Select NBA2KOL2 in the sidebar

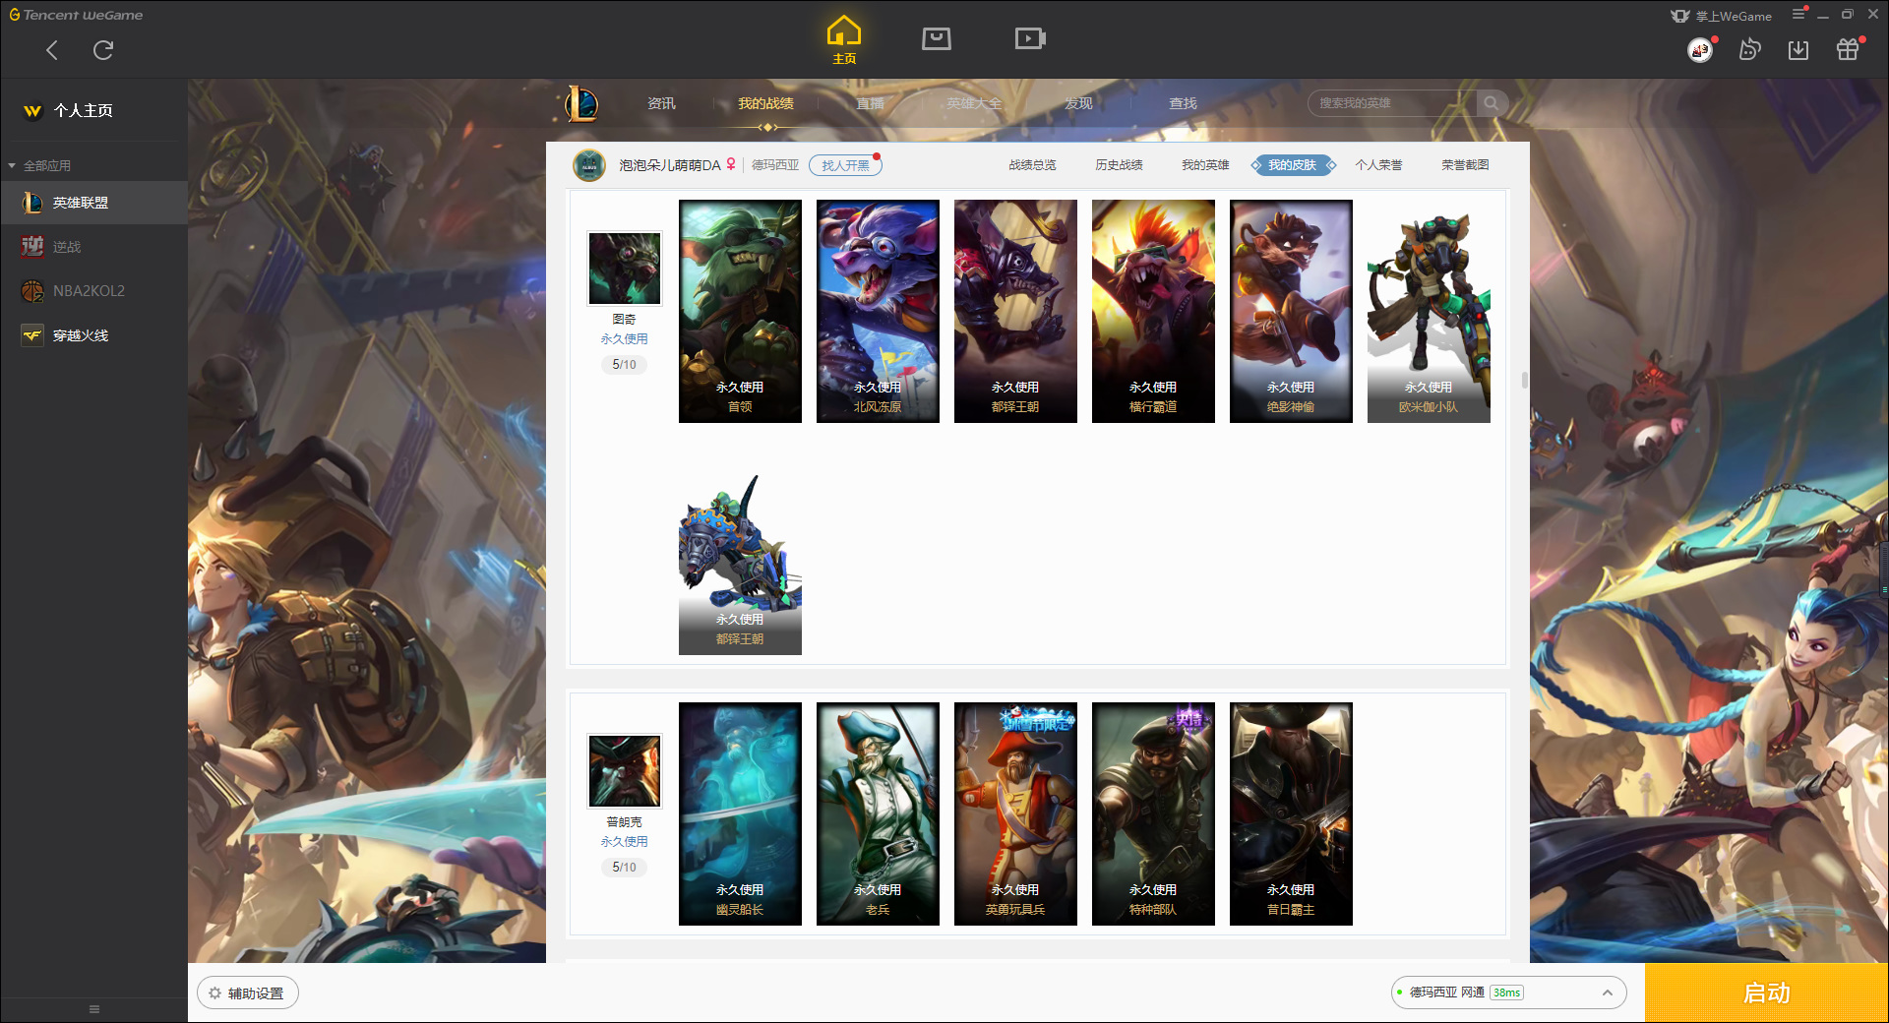point(93,291)
